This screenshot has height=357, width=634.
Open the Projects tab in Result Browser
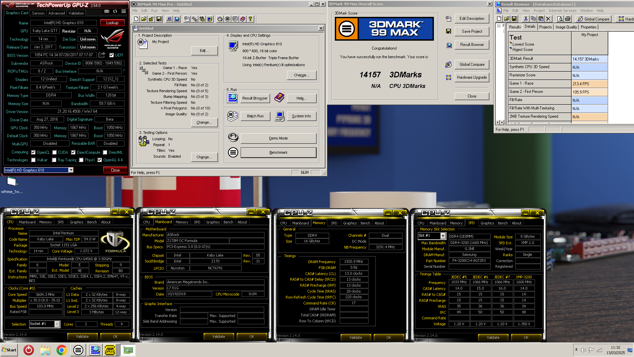tap(546, 27)
